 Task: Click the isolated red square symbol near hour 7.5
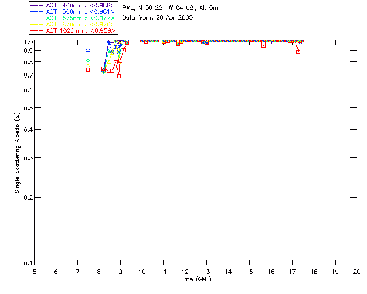click(88, 69)
